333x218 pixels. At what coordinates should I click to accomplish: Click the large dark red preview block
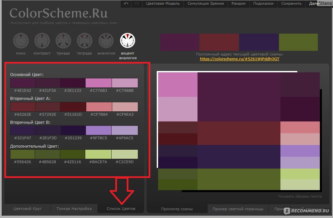239,133
